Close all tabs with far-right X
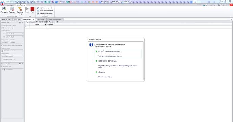This screenshot has width=233, height=122. coord(231,19)
